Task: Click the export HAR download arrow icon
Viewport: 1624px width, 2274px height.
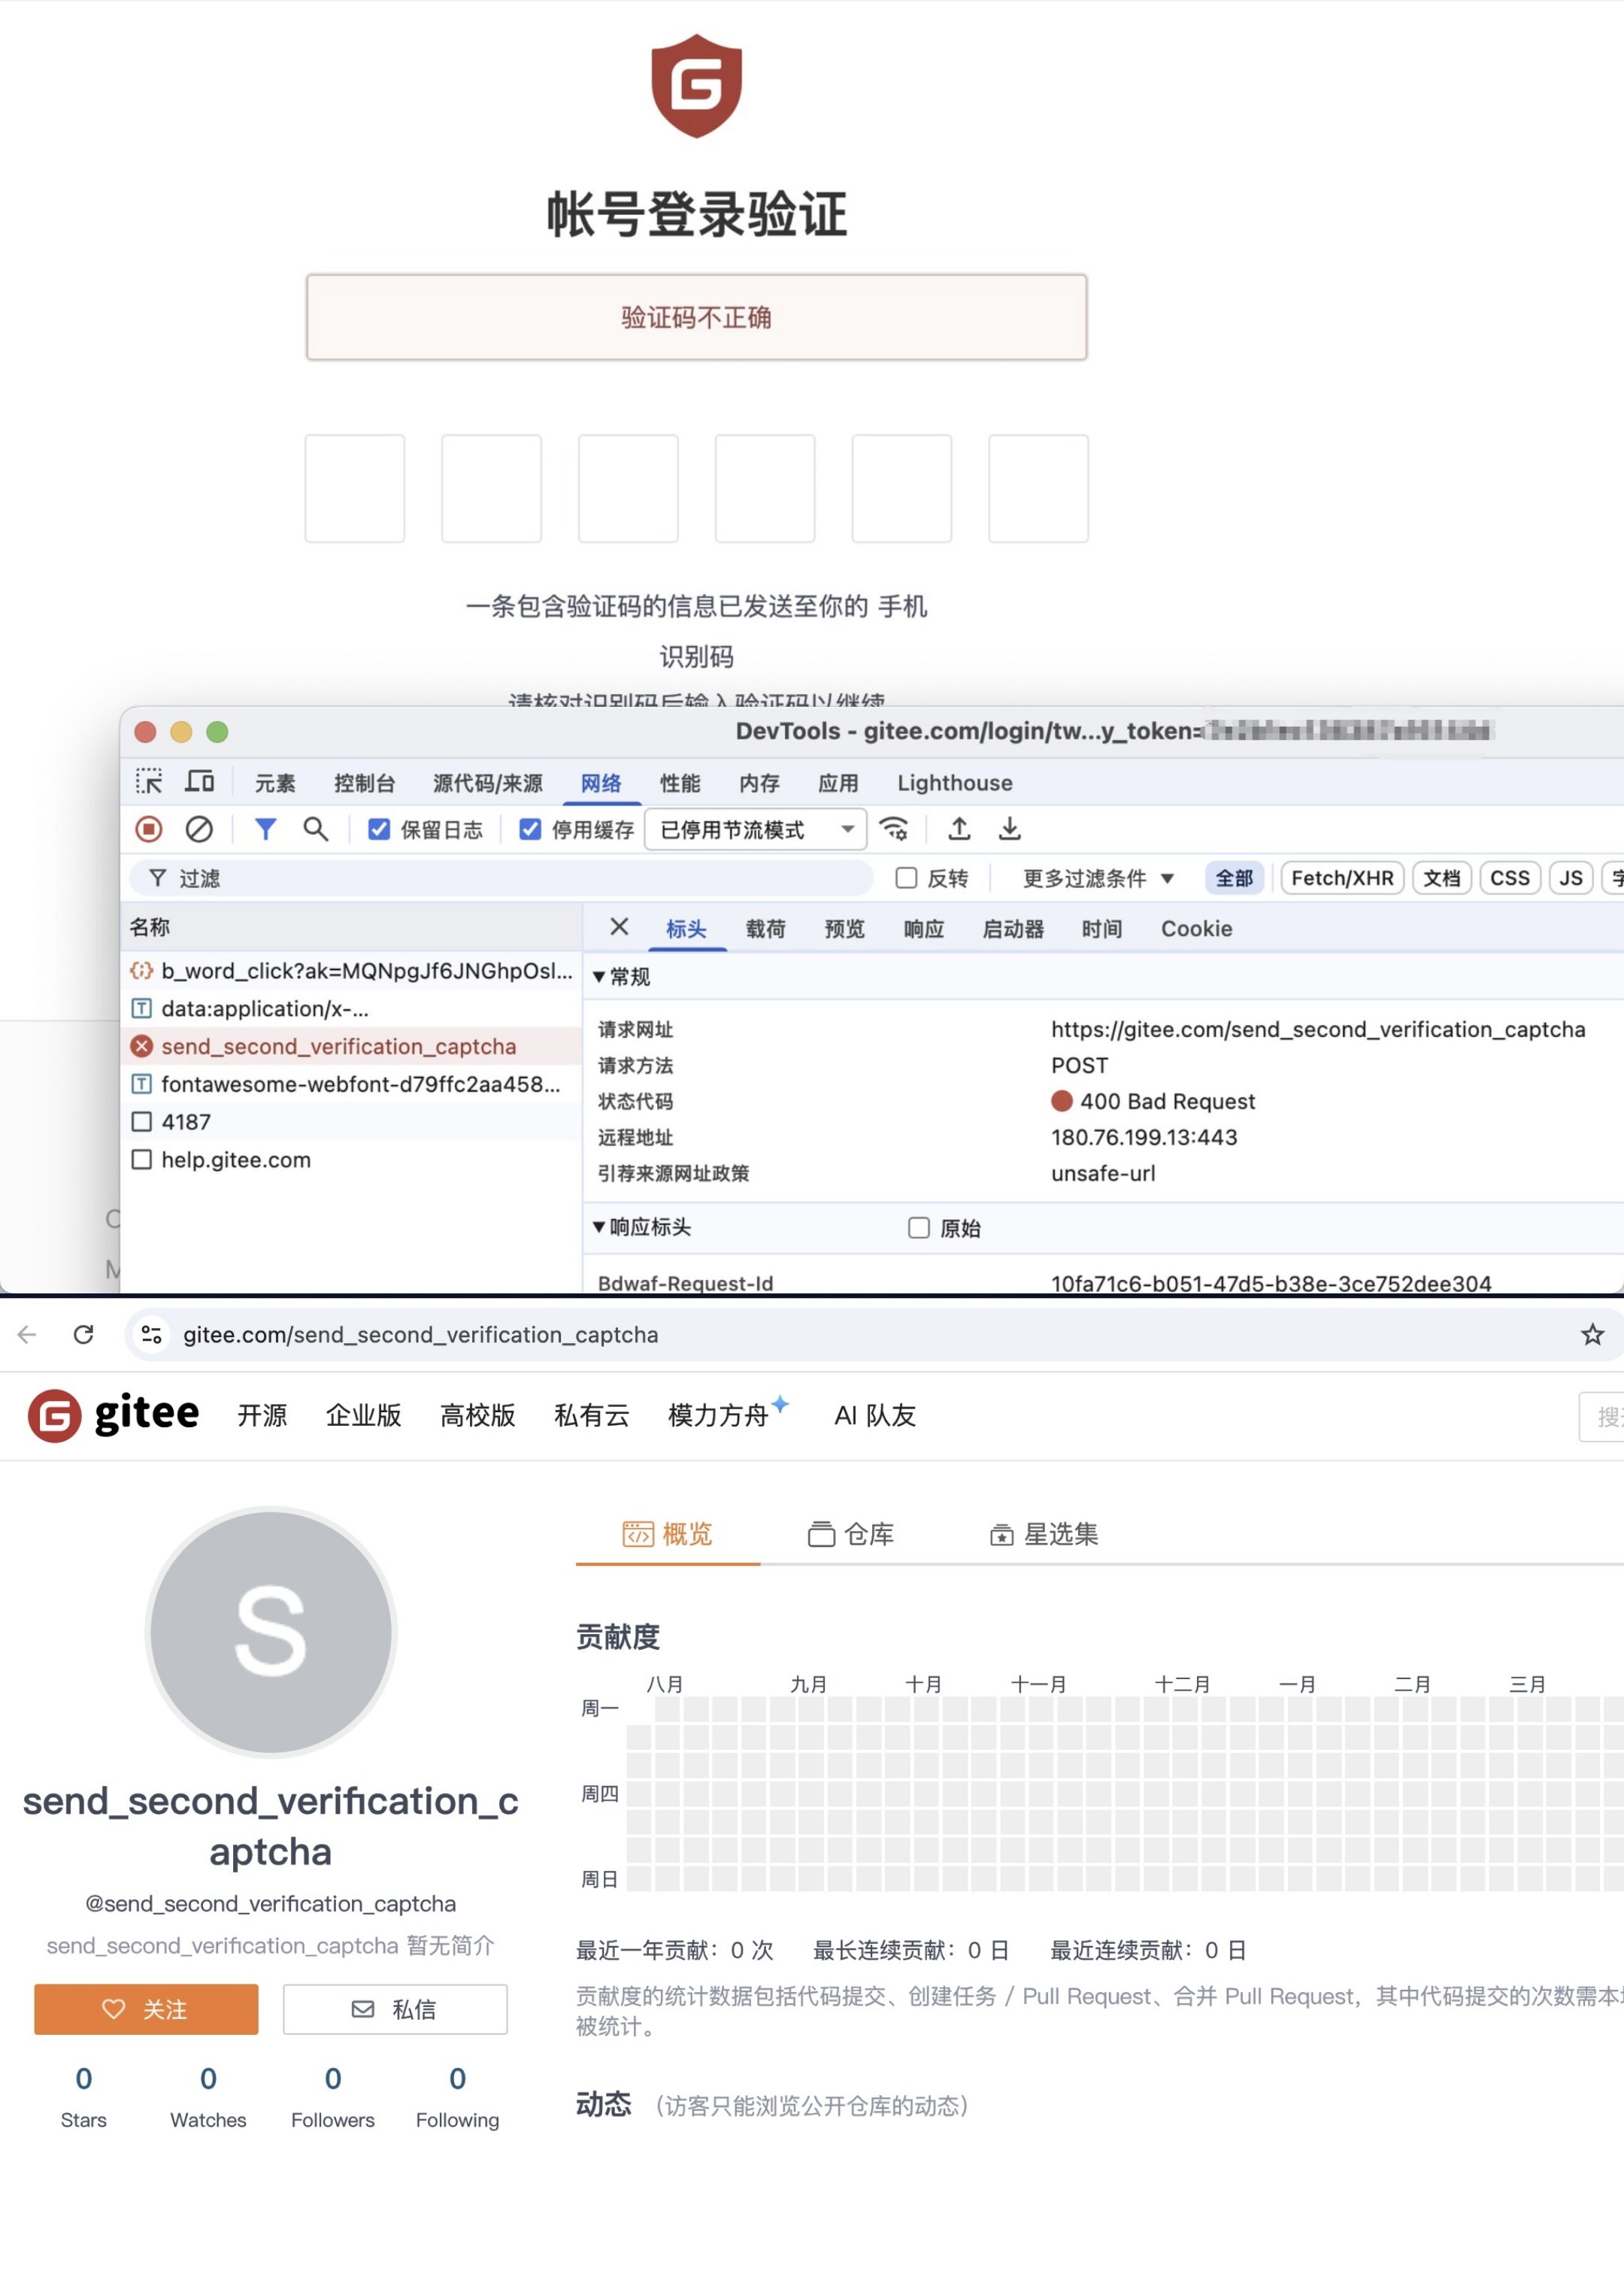Action: (x=1010, y=829)
